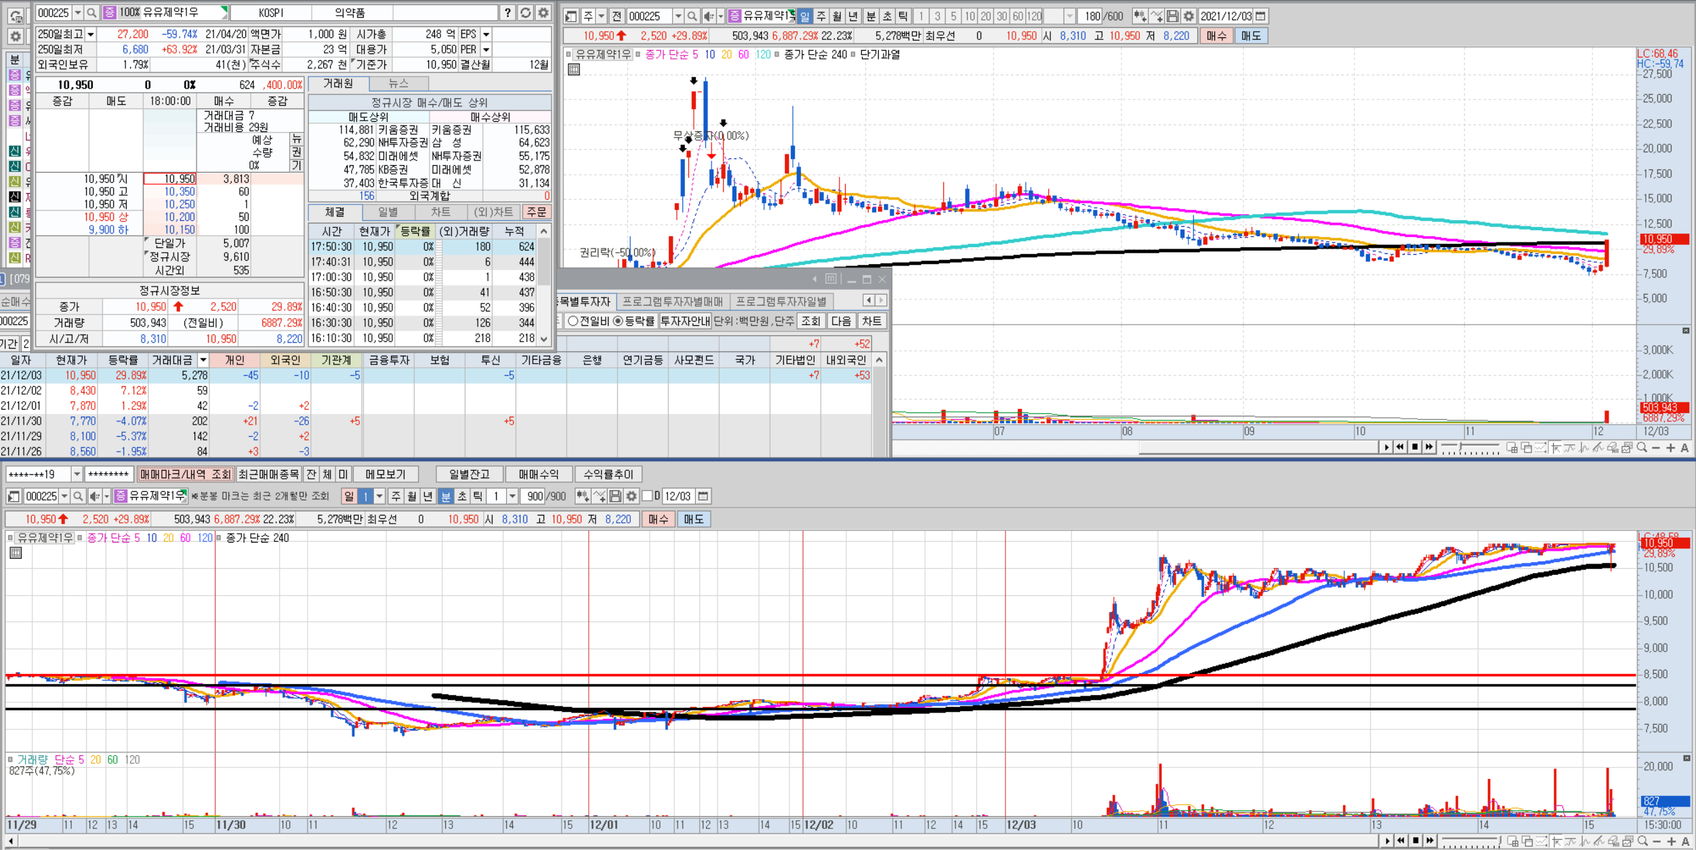1696x850 pixels.
Task: Click data grid icon under lower minute chart legend
Action: click(16, 553)
